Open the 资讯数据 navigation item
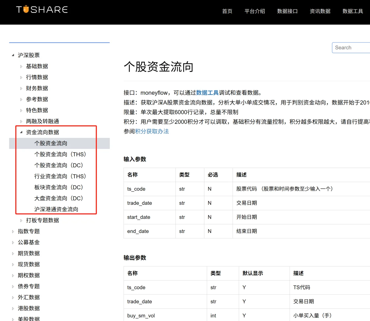Viewport: 370px width, 321px height. pyautogui.click(x=320, y=11)
